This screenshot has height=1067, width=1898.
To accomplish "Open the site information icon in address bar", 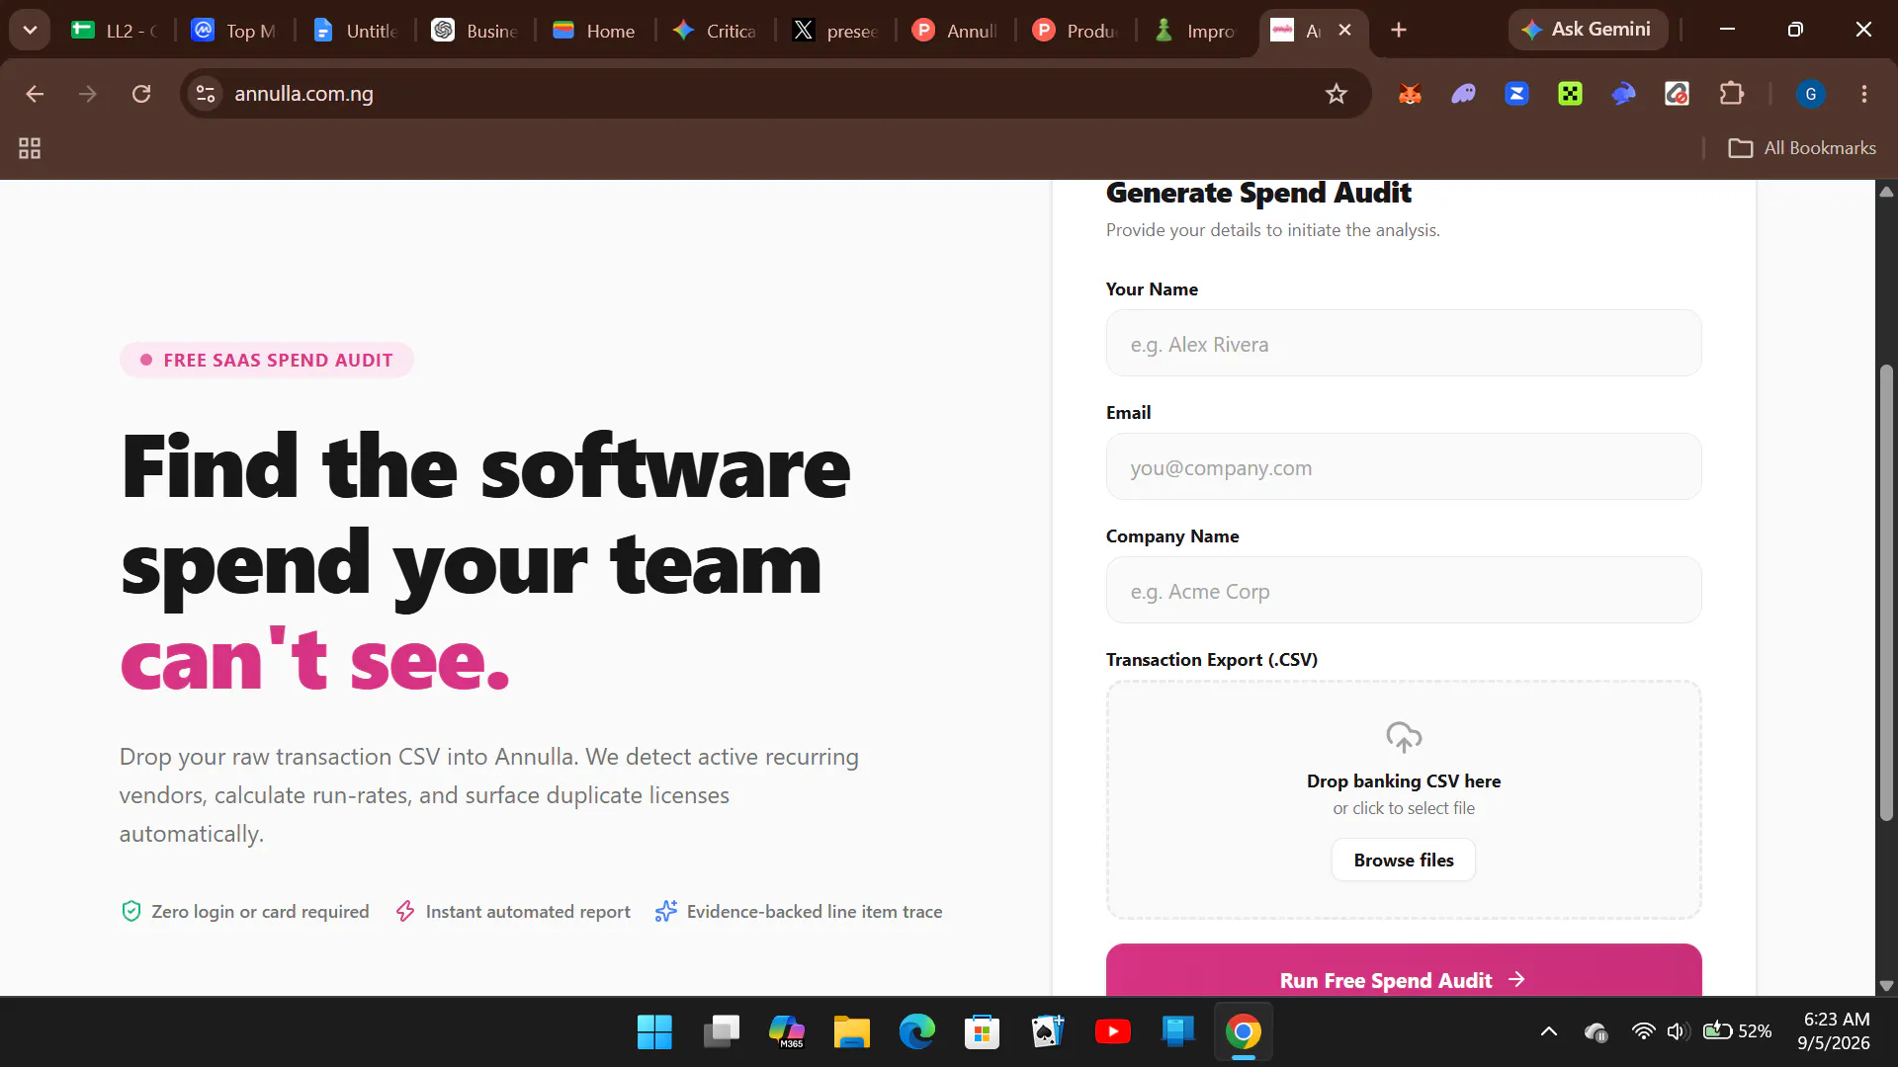I will [206, 94].
